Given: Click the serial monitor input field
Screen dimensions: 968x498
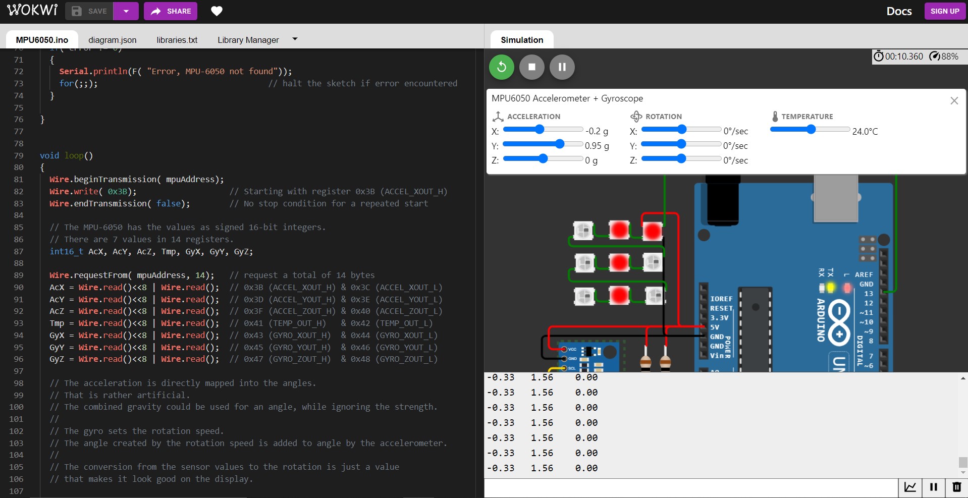Looking at the screenshot, I should (x=691, y=487).
